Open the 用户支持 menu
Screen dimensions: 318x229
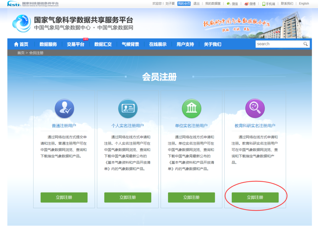click(185, 44)
